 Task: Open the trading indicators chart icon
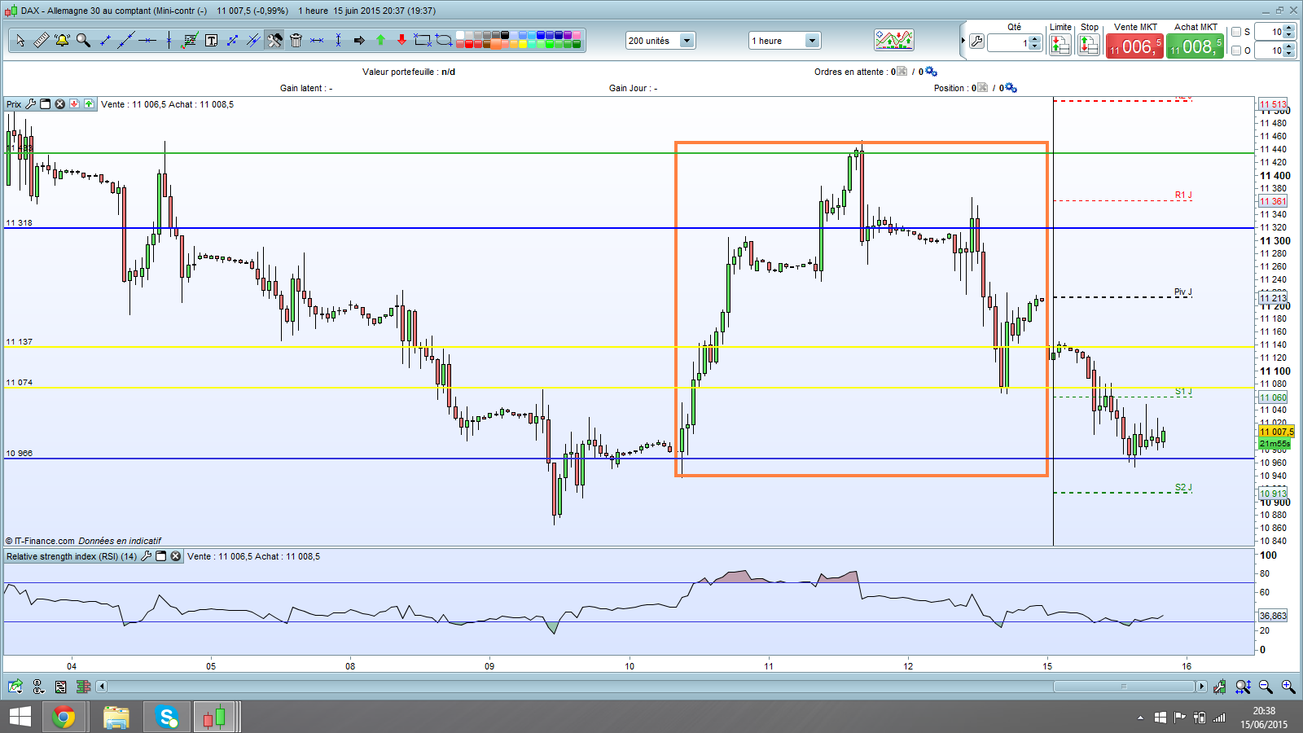[893, 40]
